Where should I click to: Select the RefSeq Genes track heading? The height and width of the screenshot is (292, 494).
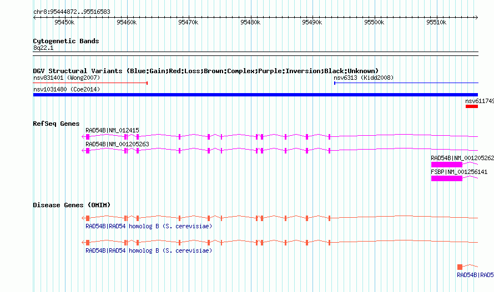tap(56, 124)
